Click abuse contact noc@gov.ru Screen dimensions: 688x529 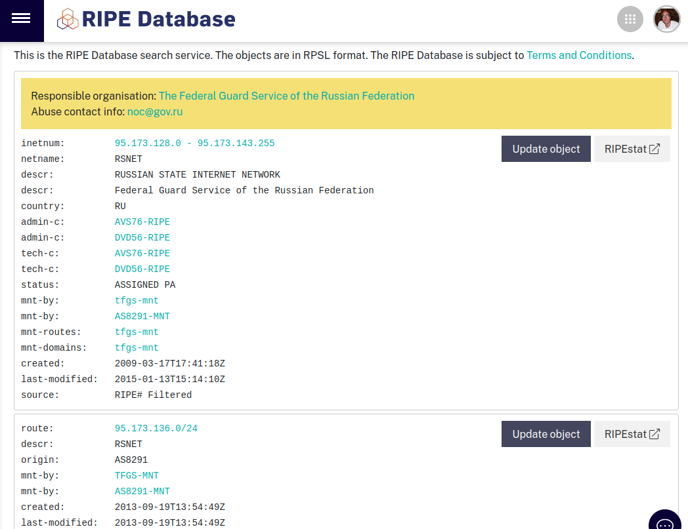155,111
